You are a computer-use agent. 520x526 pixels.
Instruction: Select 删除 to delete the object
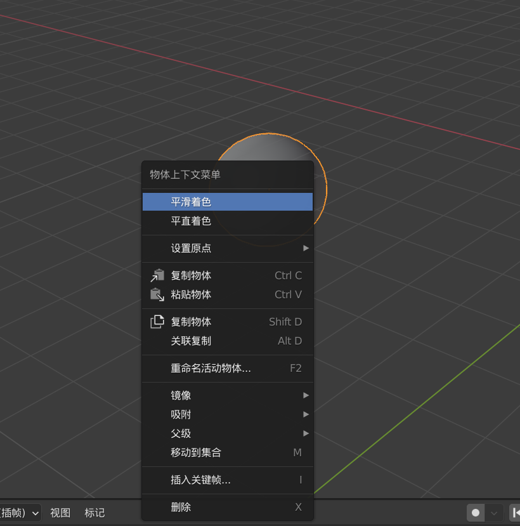click(x=227, y=507)
